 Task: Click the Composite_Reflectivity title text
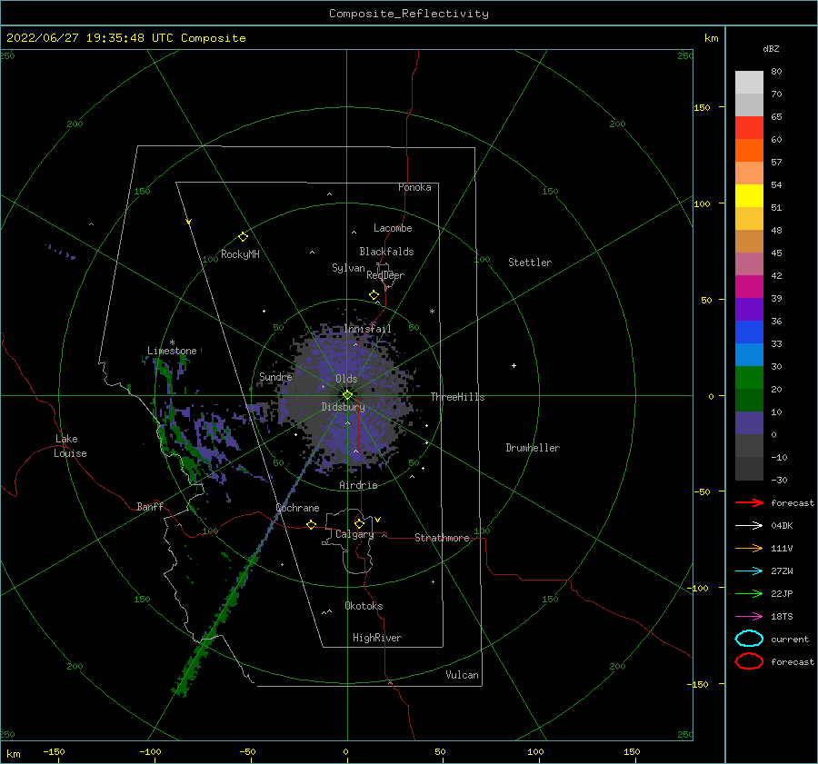[409, 14]
